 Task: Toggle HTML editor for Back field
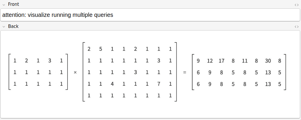[296, 27]
